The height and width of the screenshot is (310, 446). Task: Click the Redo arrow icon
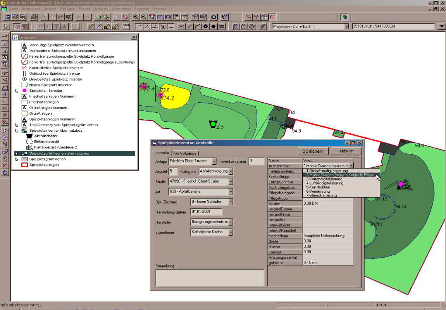pos(87,17)
